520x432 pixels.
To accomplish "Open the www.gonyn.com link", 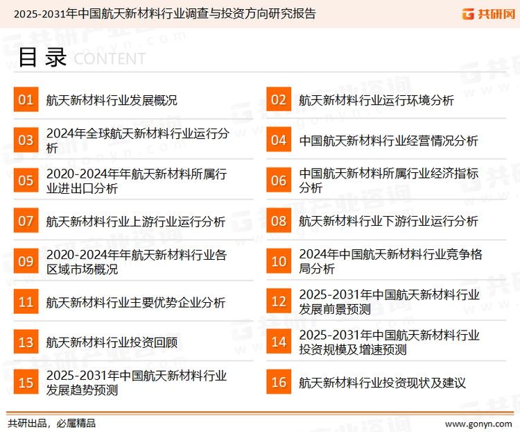I will coord(478,424).
